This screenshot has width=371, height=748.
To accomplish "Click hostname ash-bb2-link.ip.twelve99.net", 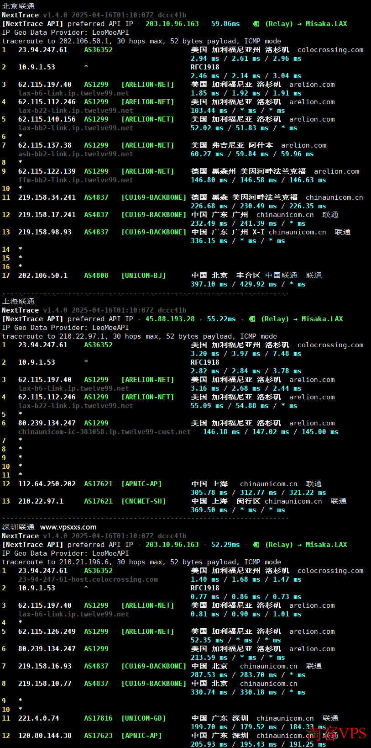I will coord(76,154).
